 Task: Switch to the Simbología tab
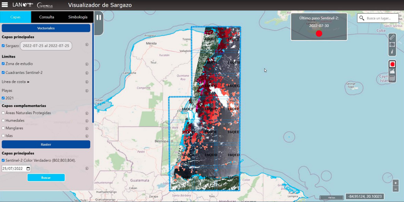coord(78,17)
